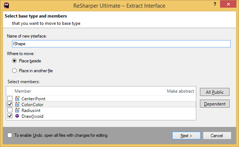Uncheck the Draw():void member checkbox
239x147 pixels.
pos(10,116)
